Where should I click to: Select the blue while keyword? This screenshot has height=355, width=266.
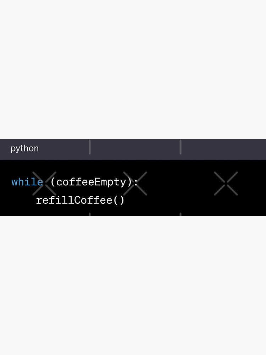click(27, 182)
